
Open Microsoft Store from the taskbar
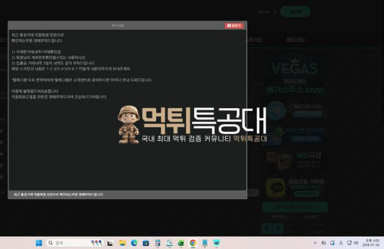[x=146, y=243]
